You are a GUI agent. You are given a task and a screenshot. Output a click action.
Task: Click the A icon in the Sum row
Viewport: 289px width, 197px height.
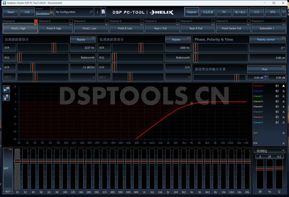click(x=284, y=133)
